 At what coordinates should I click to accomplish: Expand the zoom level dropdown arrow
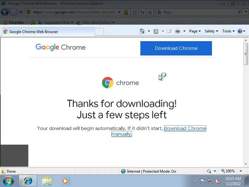tap(241, 171)
